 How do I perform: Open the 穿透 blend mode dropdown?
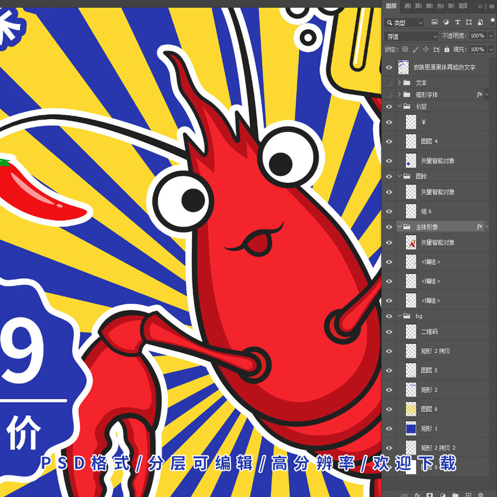pyautogui.click(x=411, y=36)
